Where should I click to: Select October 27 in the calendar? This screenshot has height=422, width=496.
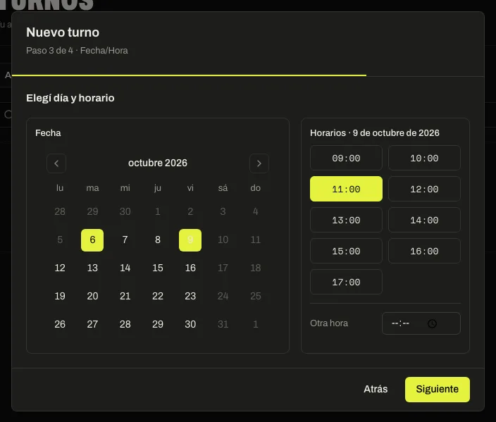92,324
